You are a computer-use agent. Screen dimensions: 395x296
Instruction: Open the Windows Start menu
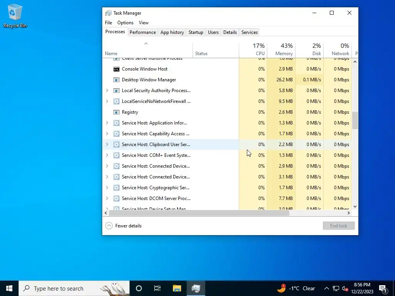pyautogui.click(x=9, y=288)
